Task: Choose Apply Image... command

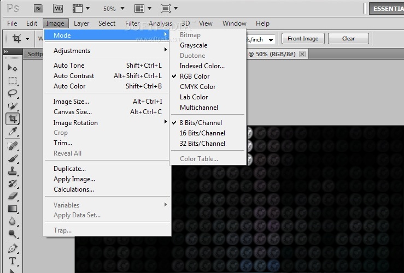Action: pyautogui.click(x=107, y=179)
